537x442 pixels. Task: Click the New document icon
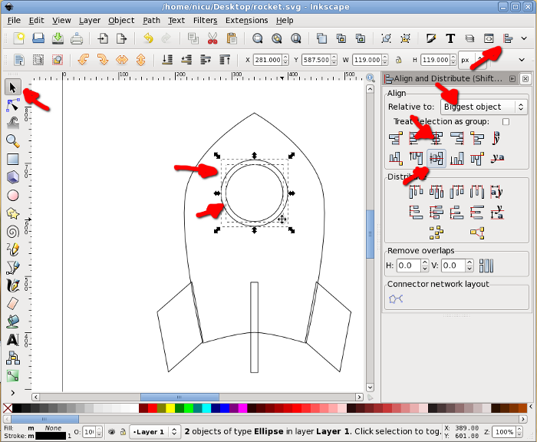19,38
